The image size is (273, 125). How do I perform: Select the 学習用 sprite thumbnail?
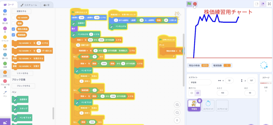point(194,106)
